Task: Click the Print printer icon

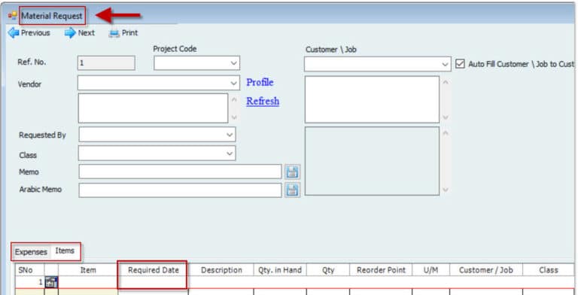Action: click(x=114, y=33)
